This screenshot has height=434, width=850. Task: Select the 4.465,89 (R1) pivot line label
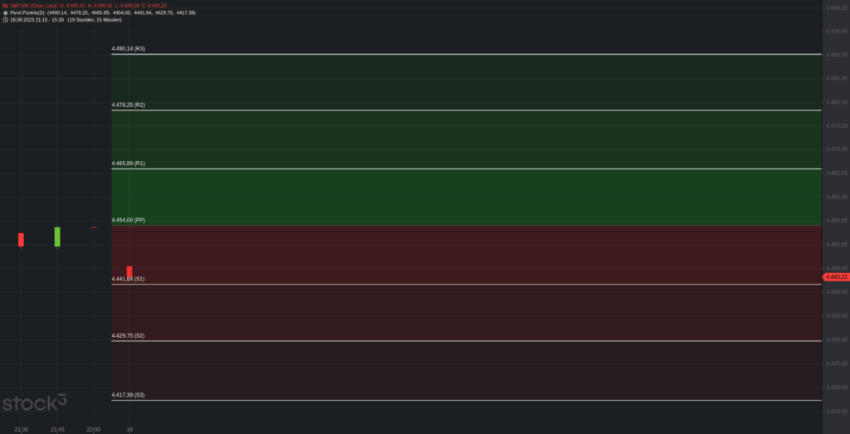click(x=128, y=163)
